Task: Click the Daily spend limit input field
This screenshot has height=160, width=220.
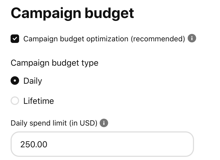Action: [102, 144]
